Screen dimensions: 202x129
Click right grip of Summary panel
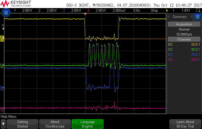191,17
